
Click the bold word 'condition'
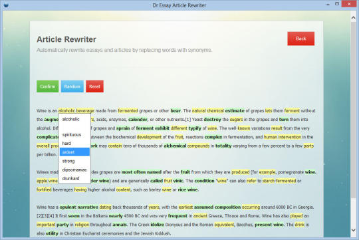204,181
